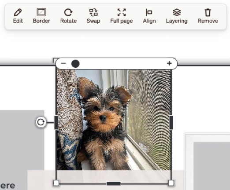Click the Rotate tool in toolbar
This screenshot has width=230, height=190.
(x=68, y=16)
